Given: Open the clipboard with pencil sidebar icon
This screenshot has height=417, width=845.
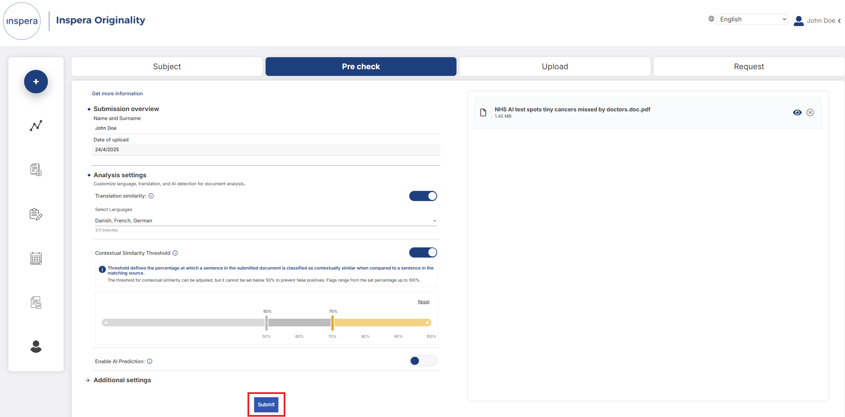Looking at the screenshot, I should click(36, 214).
